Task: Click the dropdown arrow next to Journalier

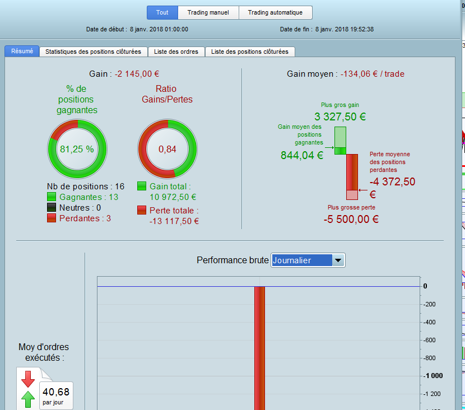Action: pyautogui.click(x=338, y=260)
